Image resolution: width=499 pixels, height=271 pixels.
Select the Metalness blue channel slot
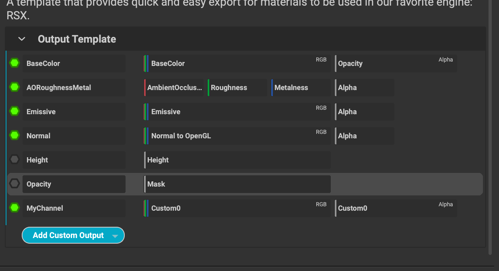point(301,88)
